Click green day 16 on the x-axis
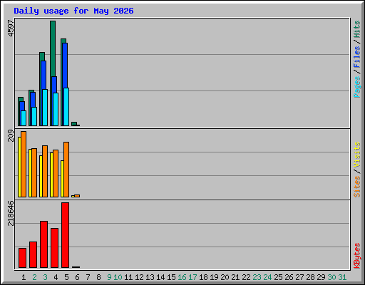 coord(182,277)
